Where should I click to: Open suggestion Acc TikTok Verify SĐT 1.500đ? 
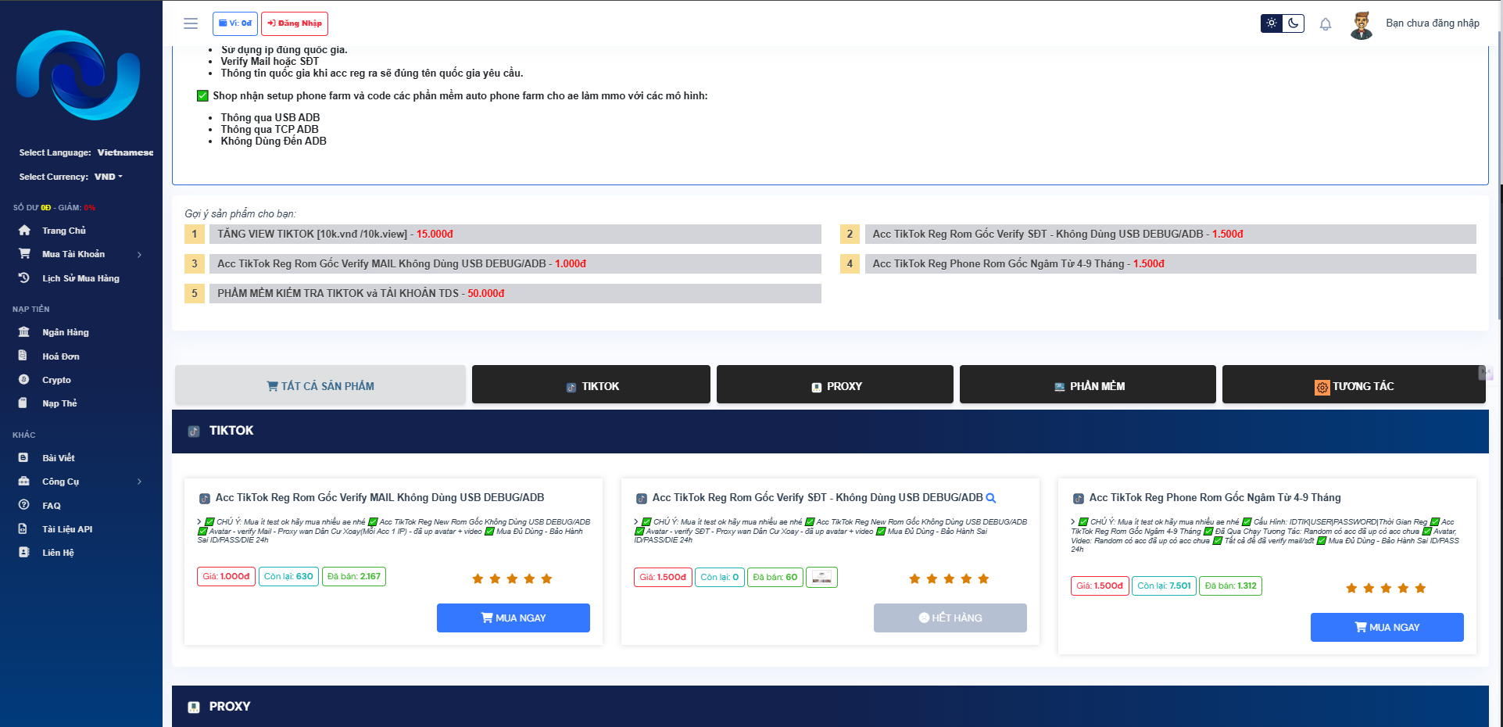[x=1170, y=234]
